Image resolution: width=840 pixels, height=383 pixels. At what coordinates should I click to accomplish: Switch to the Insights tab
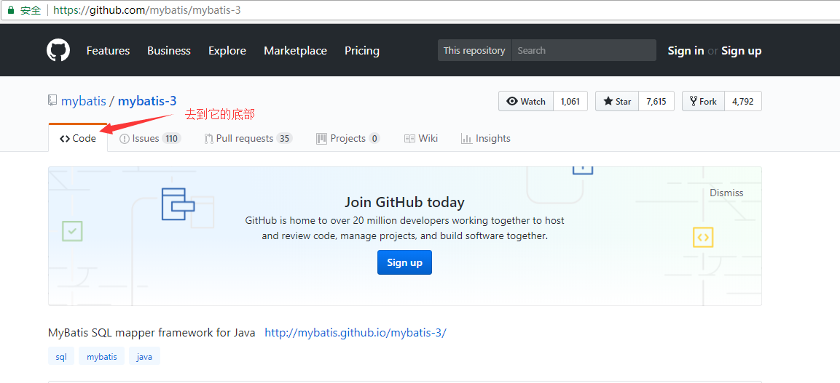click(x=486, y=138)
